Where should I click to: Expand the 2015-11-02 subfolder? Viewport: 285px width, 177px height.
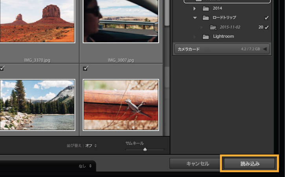click(x=201, y=27)
